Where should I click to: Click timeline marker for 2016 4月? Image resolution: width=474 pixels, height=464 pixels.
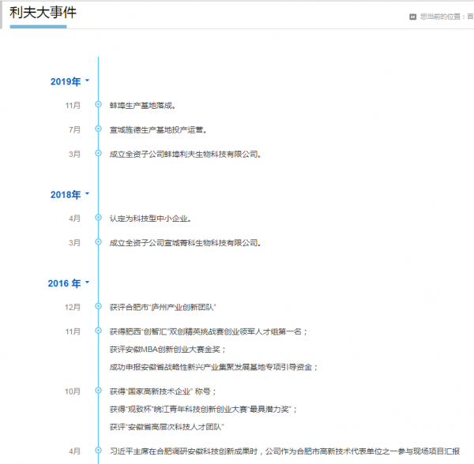point(98,450)
